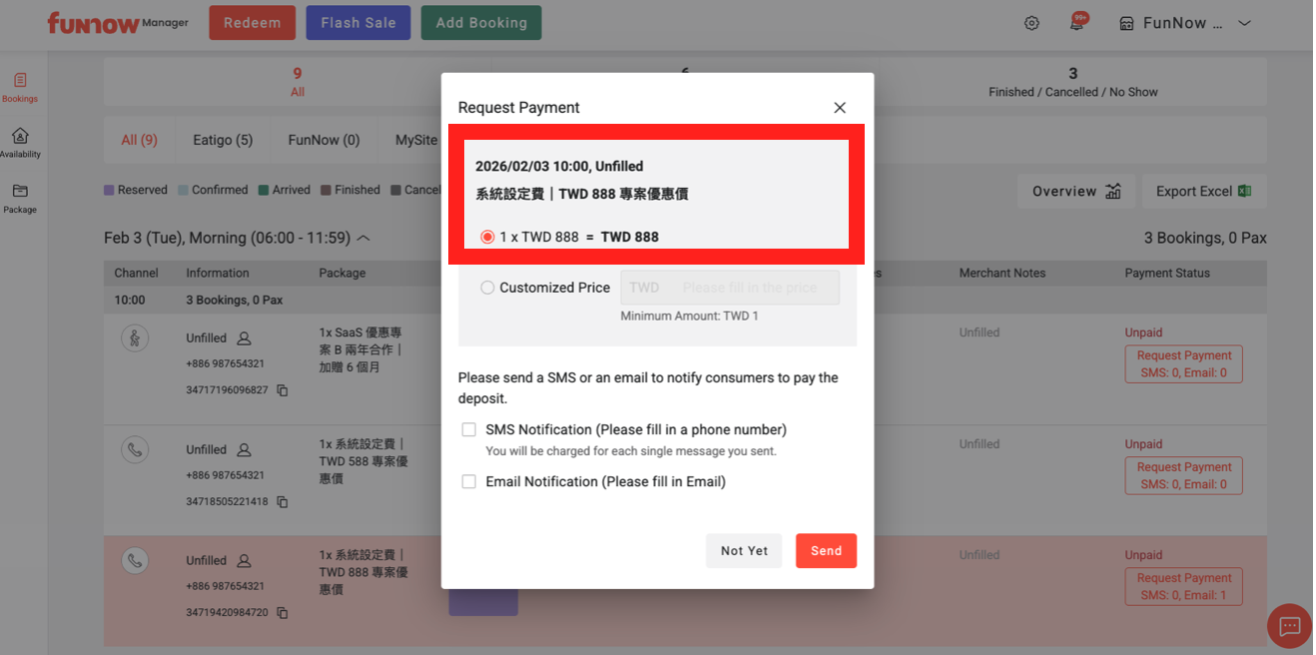This screenshot has width=1316, height=655.
Task: Open the settings gear icon
Action: [1031, 23]
